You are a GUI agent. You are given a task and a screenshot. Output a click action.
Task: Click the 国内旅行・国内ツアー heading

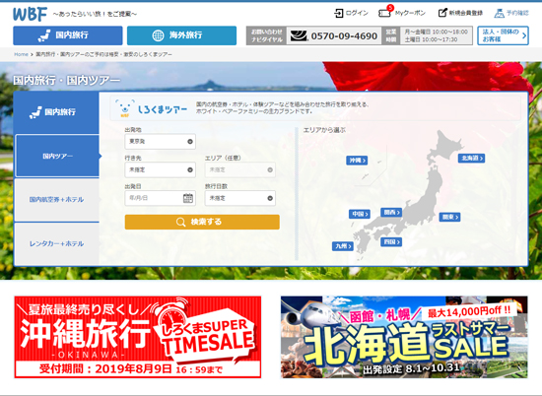(67, 80)
